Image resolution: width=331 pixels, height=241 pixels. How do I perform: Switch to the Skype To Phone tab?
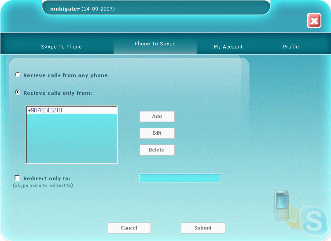[x=61, y=47]
